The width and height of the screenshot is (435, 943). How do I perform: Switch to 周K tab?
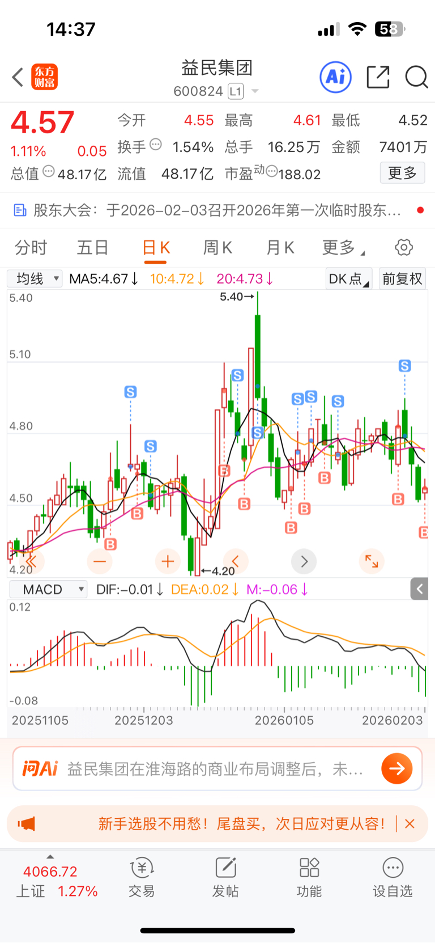pyautogui.click(x=218, y=247)
